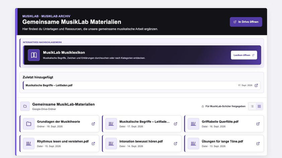Viewport: 282px width, 158px height.
Task: Click the Google-Drive-Ordner subtitle
Action: 44,109
